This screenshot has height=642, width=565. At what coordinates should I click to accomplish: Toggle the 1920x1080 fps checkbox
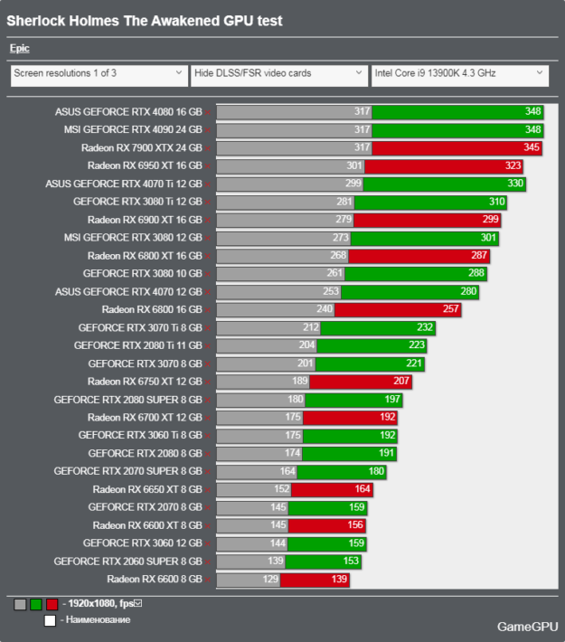[138, 603]
